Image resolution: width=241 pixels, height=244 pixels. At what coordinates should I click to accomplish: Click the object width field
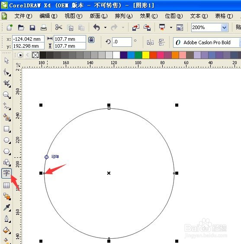click(x=70, y=39)
